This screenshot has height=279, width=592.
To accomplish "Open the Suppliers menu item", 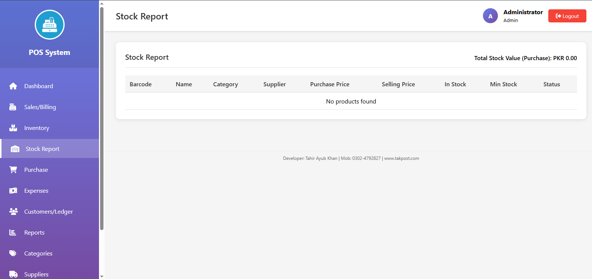I will coord(36,274).
